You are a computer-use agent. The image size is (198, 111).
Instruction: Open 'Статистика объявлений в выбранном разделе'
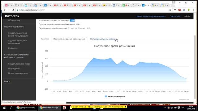pos(16,56)
